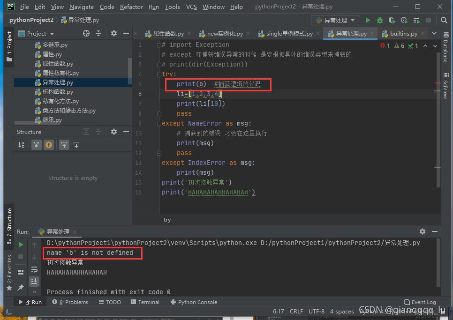Show the hidden editor tabs list chevron
The height and width of the screenshot is (320, 453).
coord(434,34)
